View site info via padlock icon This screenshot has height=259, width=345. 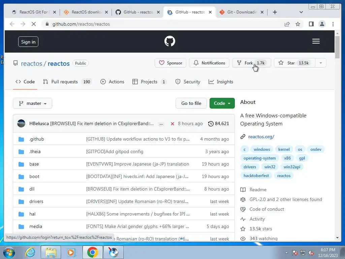click(47, 24)
